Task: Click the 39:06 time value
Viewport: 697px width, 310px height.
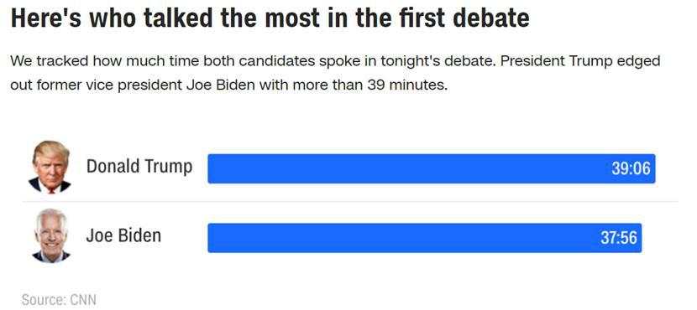Action: point(631,168)
